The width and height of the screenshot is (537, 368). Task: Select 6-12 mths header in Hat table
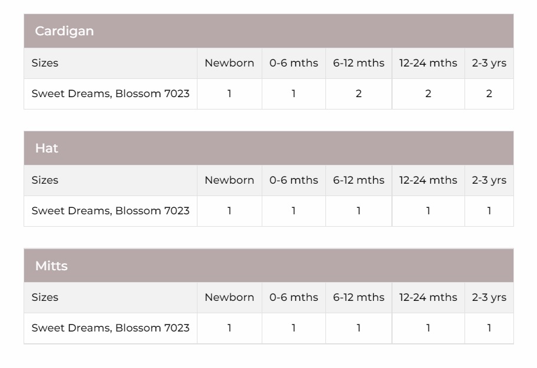[358, 180]
